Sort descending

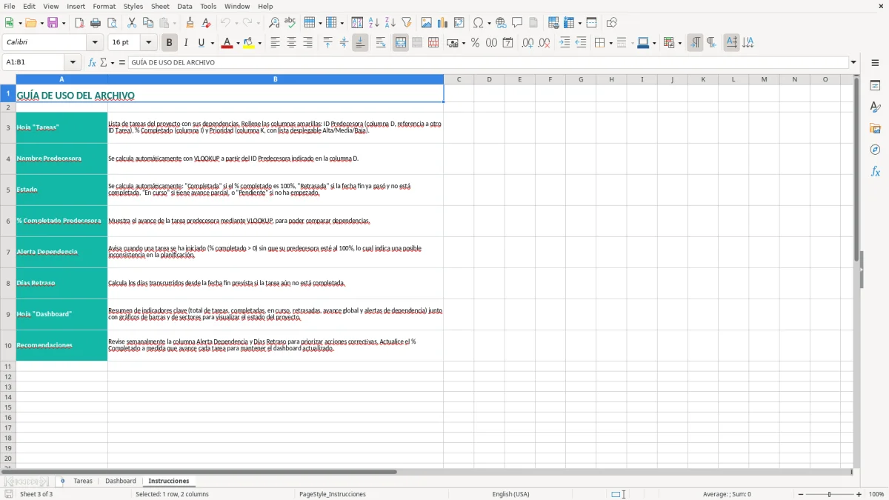[x=390, y=23]
